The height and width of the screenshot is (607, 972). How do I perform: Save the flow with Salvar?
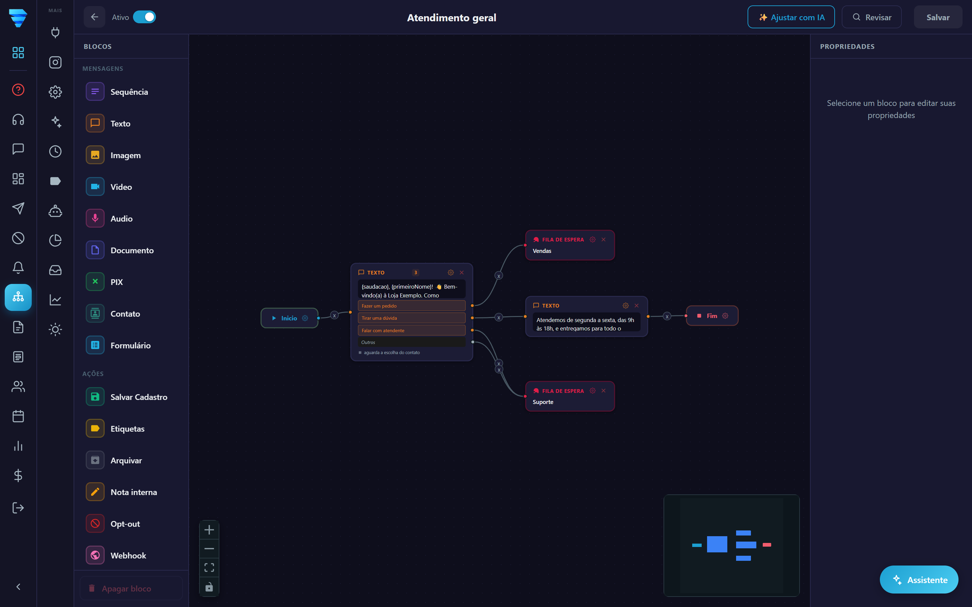point(938,17)
